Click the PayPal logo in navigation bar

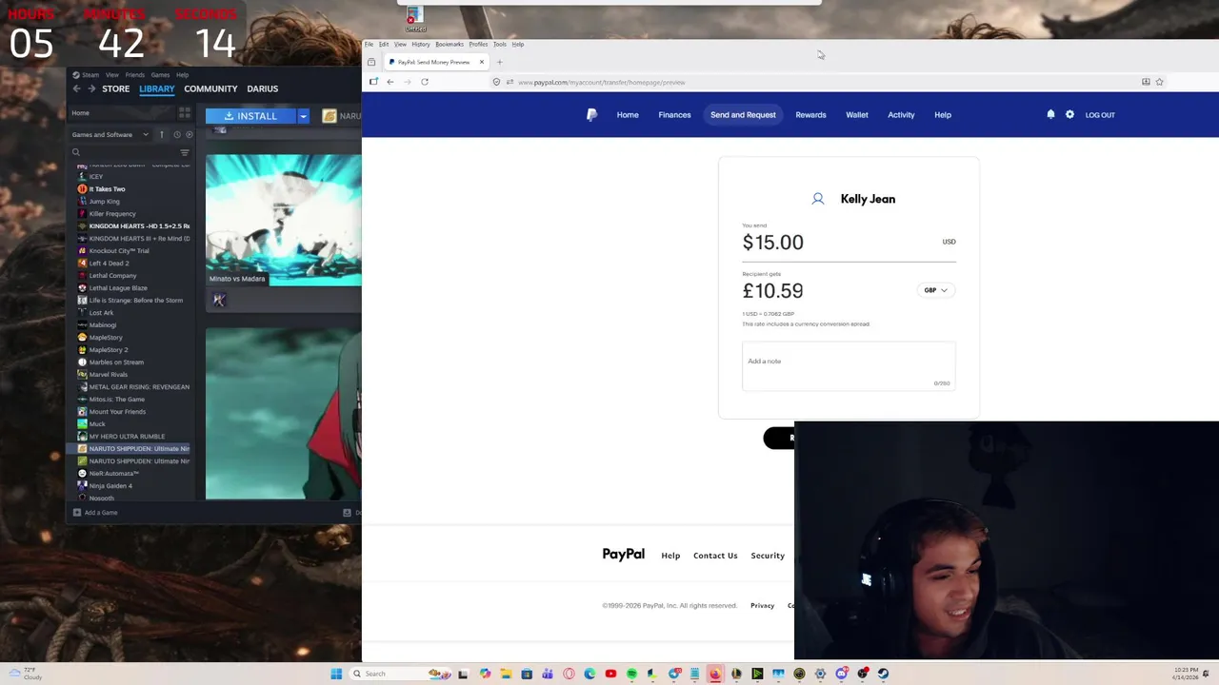(x=591, y=114)
